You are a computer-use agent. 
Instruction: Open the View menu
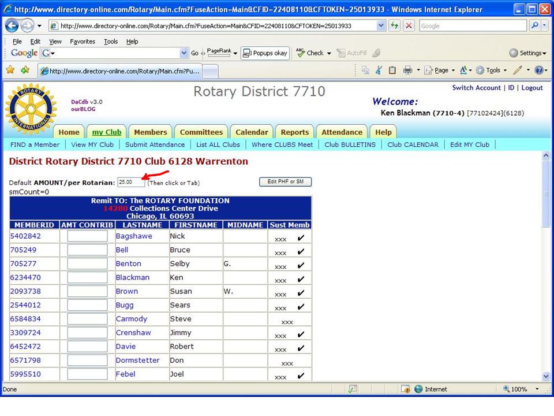55,42
